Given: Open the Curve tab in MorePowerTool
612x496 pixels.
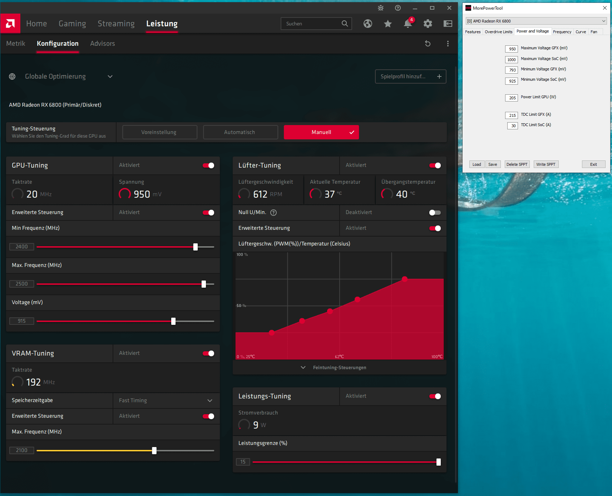Looking at the screenshot, I should tap(581, 32).
